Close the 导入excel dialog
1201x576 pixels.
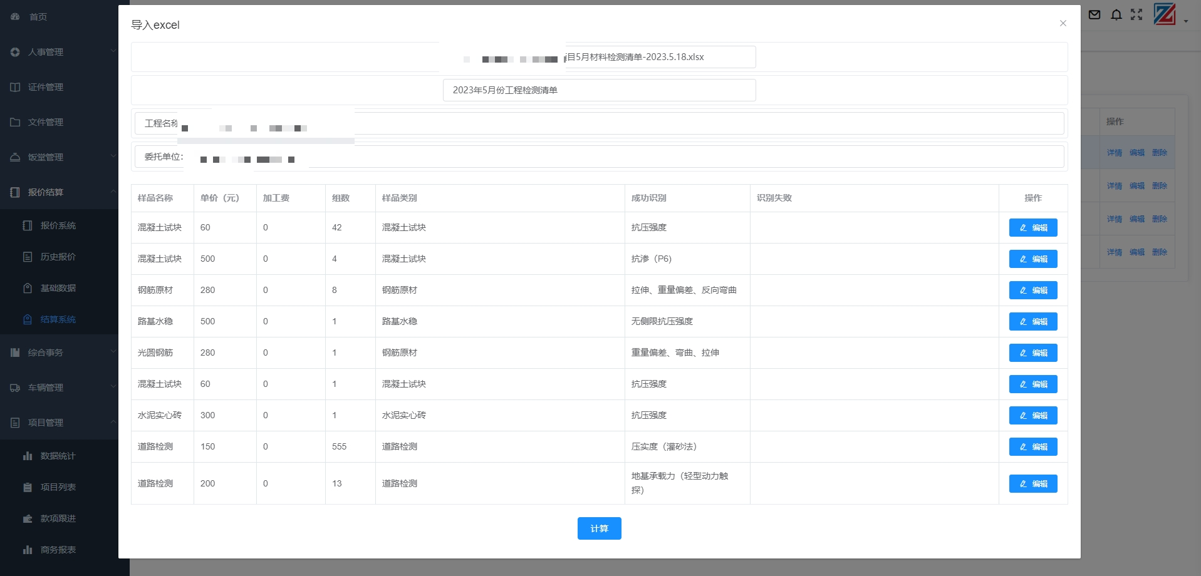coord(1063,23)
